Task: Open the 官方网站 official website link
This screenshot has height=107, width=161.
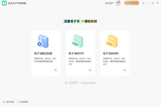Action: (8, 102)
